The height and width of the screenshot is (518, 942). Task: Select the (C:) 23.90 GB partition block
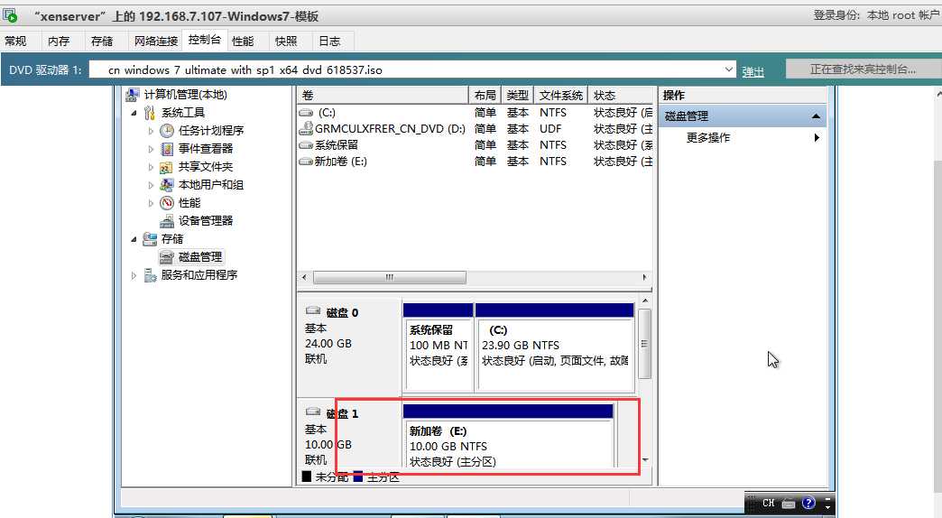555,347
